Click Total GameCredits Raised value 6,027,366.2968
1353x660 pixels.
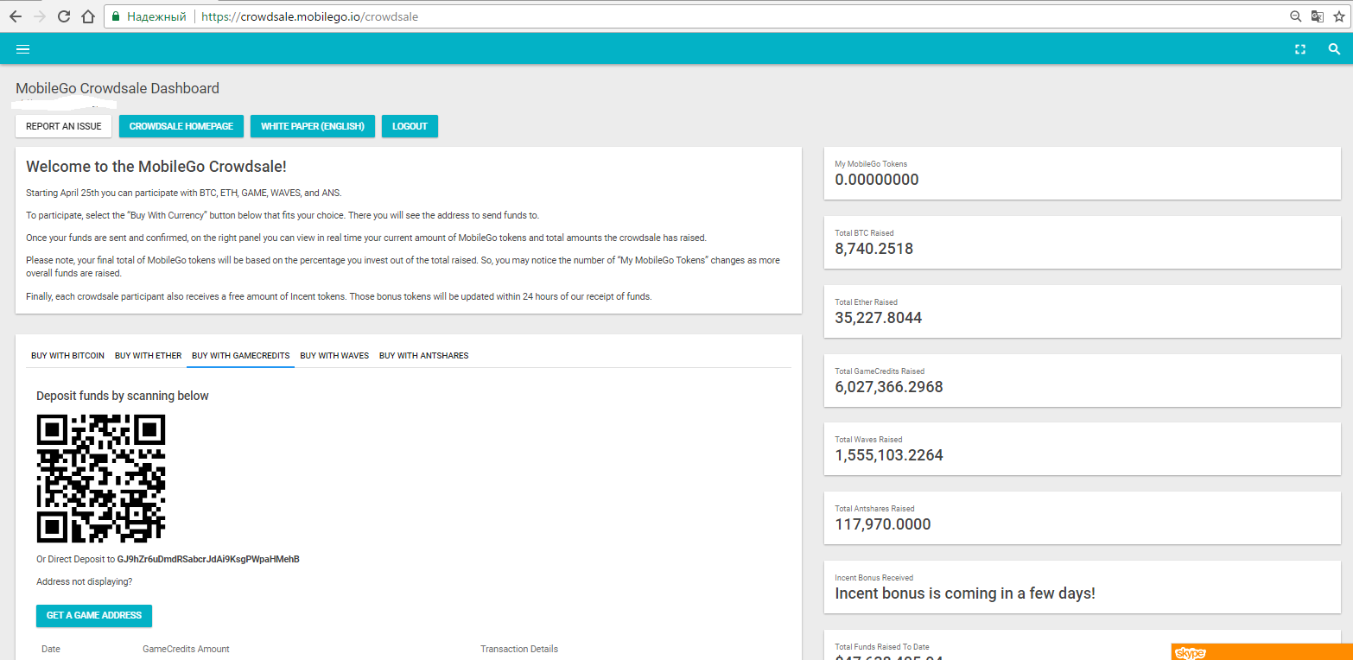click(x=889, y=387)
